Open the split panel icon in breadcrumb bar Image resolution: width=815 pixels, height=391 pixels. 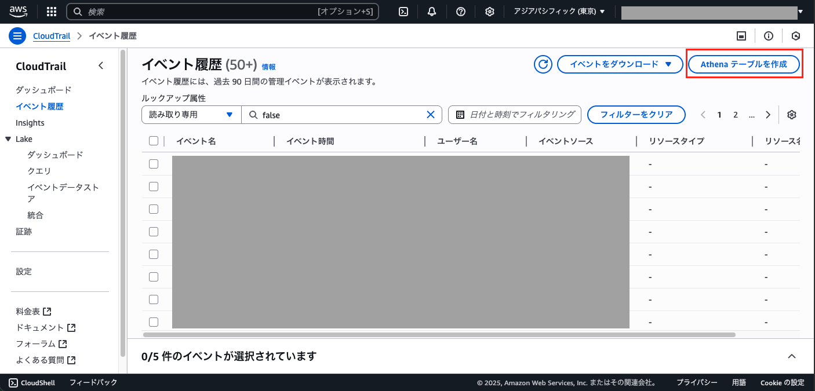point(741,36)
